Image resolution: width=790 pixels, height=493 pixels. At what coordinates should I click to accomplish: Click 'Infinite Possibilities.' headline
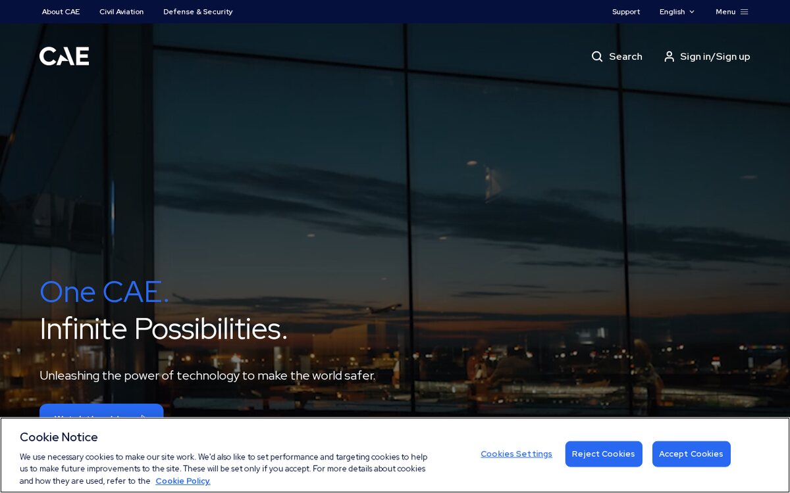163,329
